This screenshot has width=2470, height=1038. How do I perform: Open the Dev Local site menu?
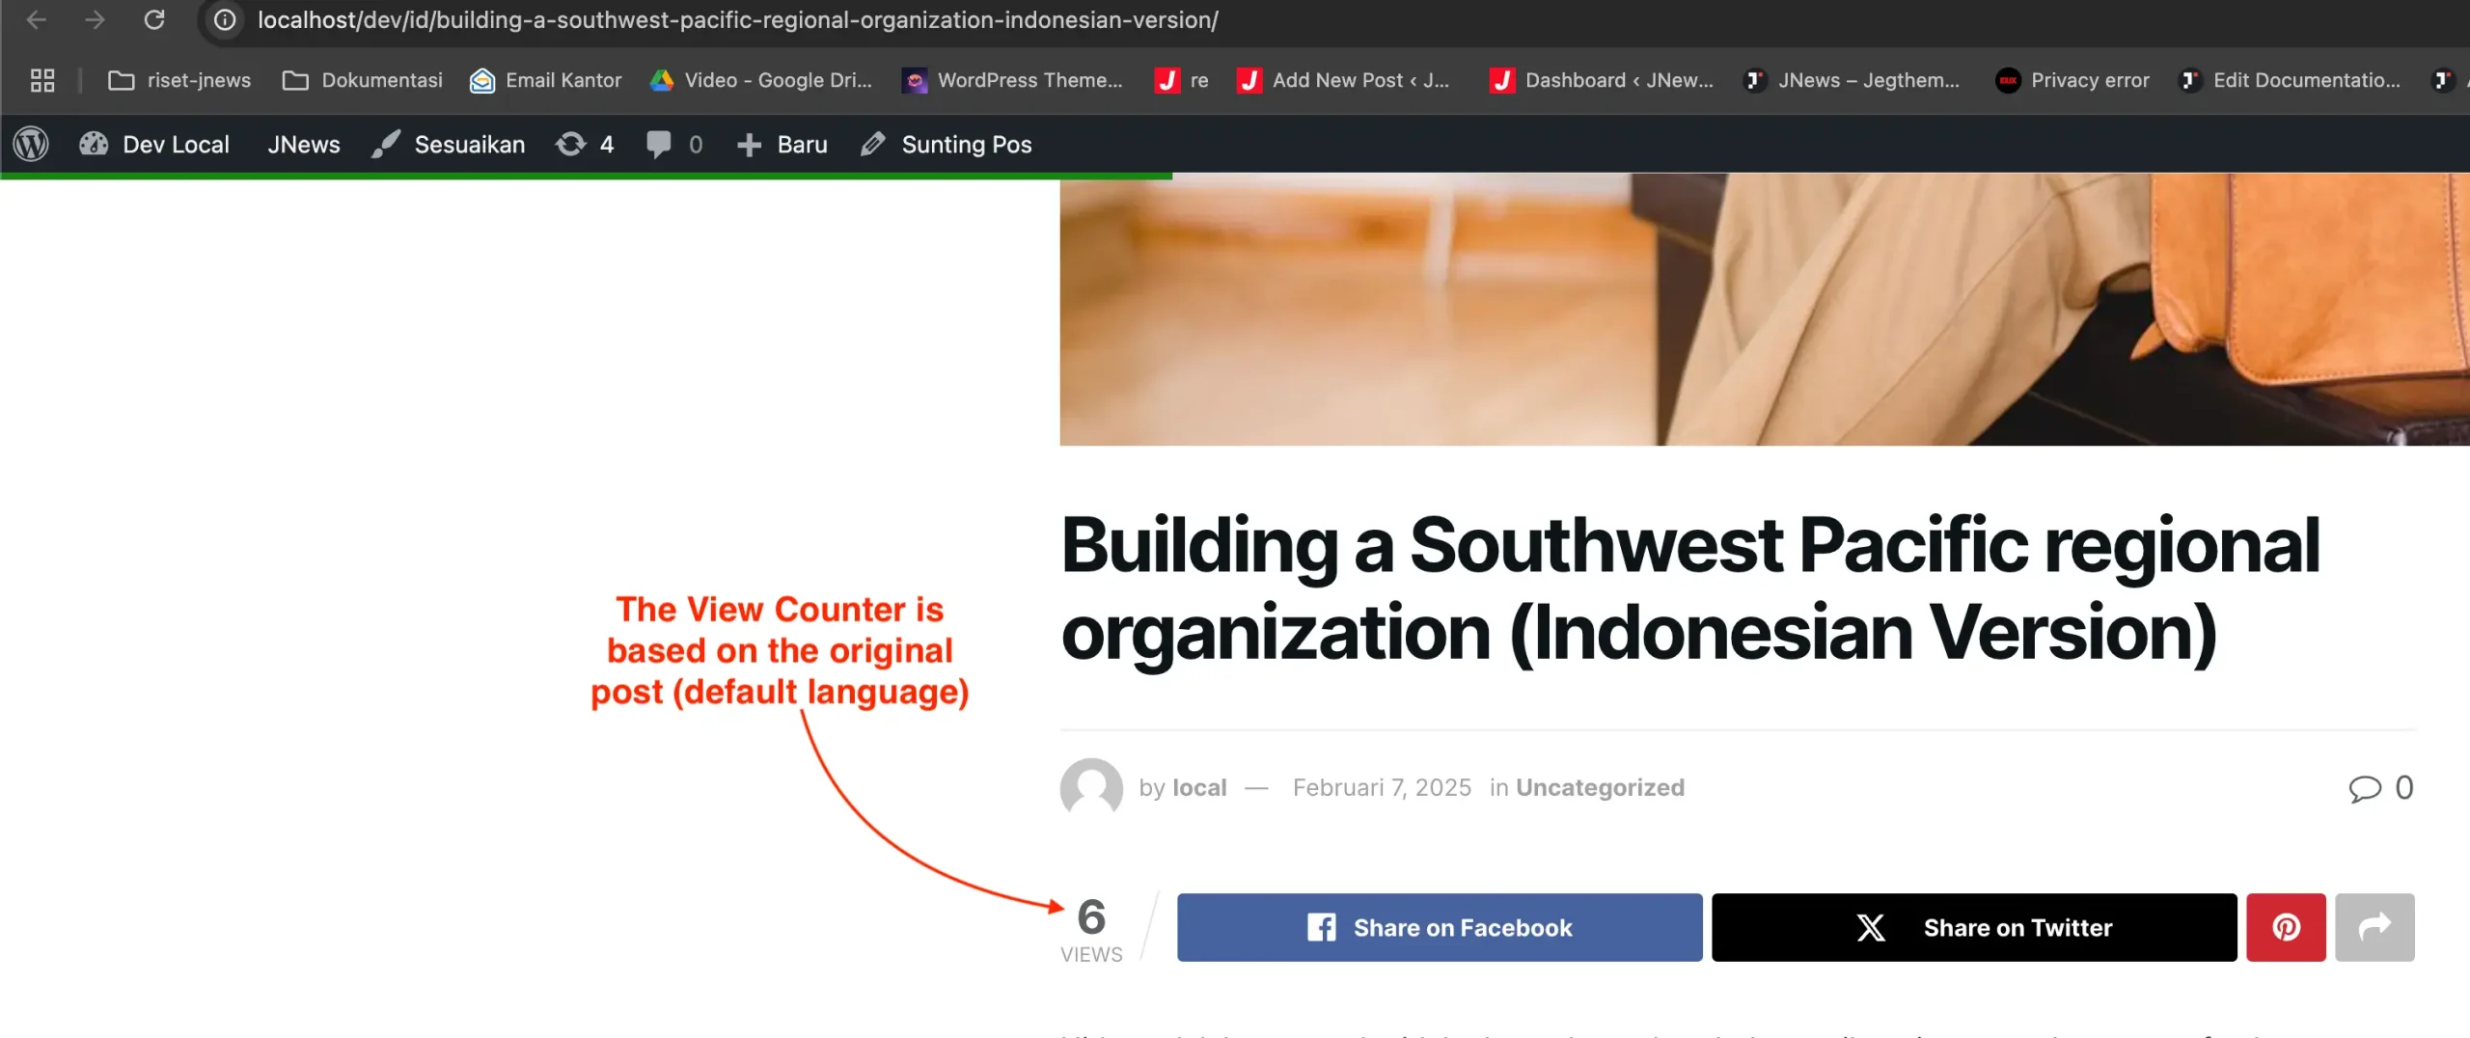[154, 144]
